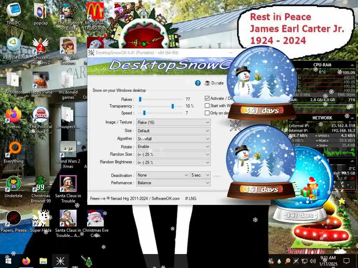Open The Political Machine 2020 shortcut
Viewport: 358px width, 268px height.
(41, 120)
